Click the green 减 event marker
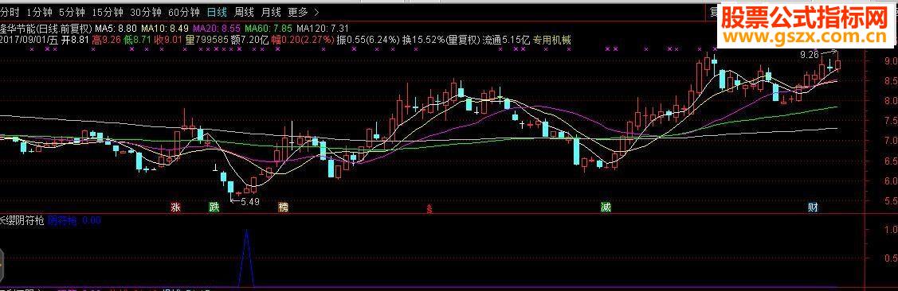This screenshot has width=898, height=291. coord(606,208)
